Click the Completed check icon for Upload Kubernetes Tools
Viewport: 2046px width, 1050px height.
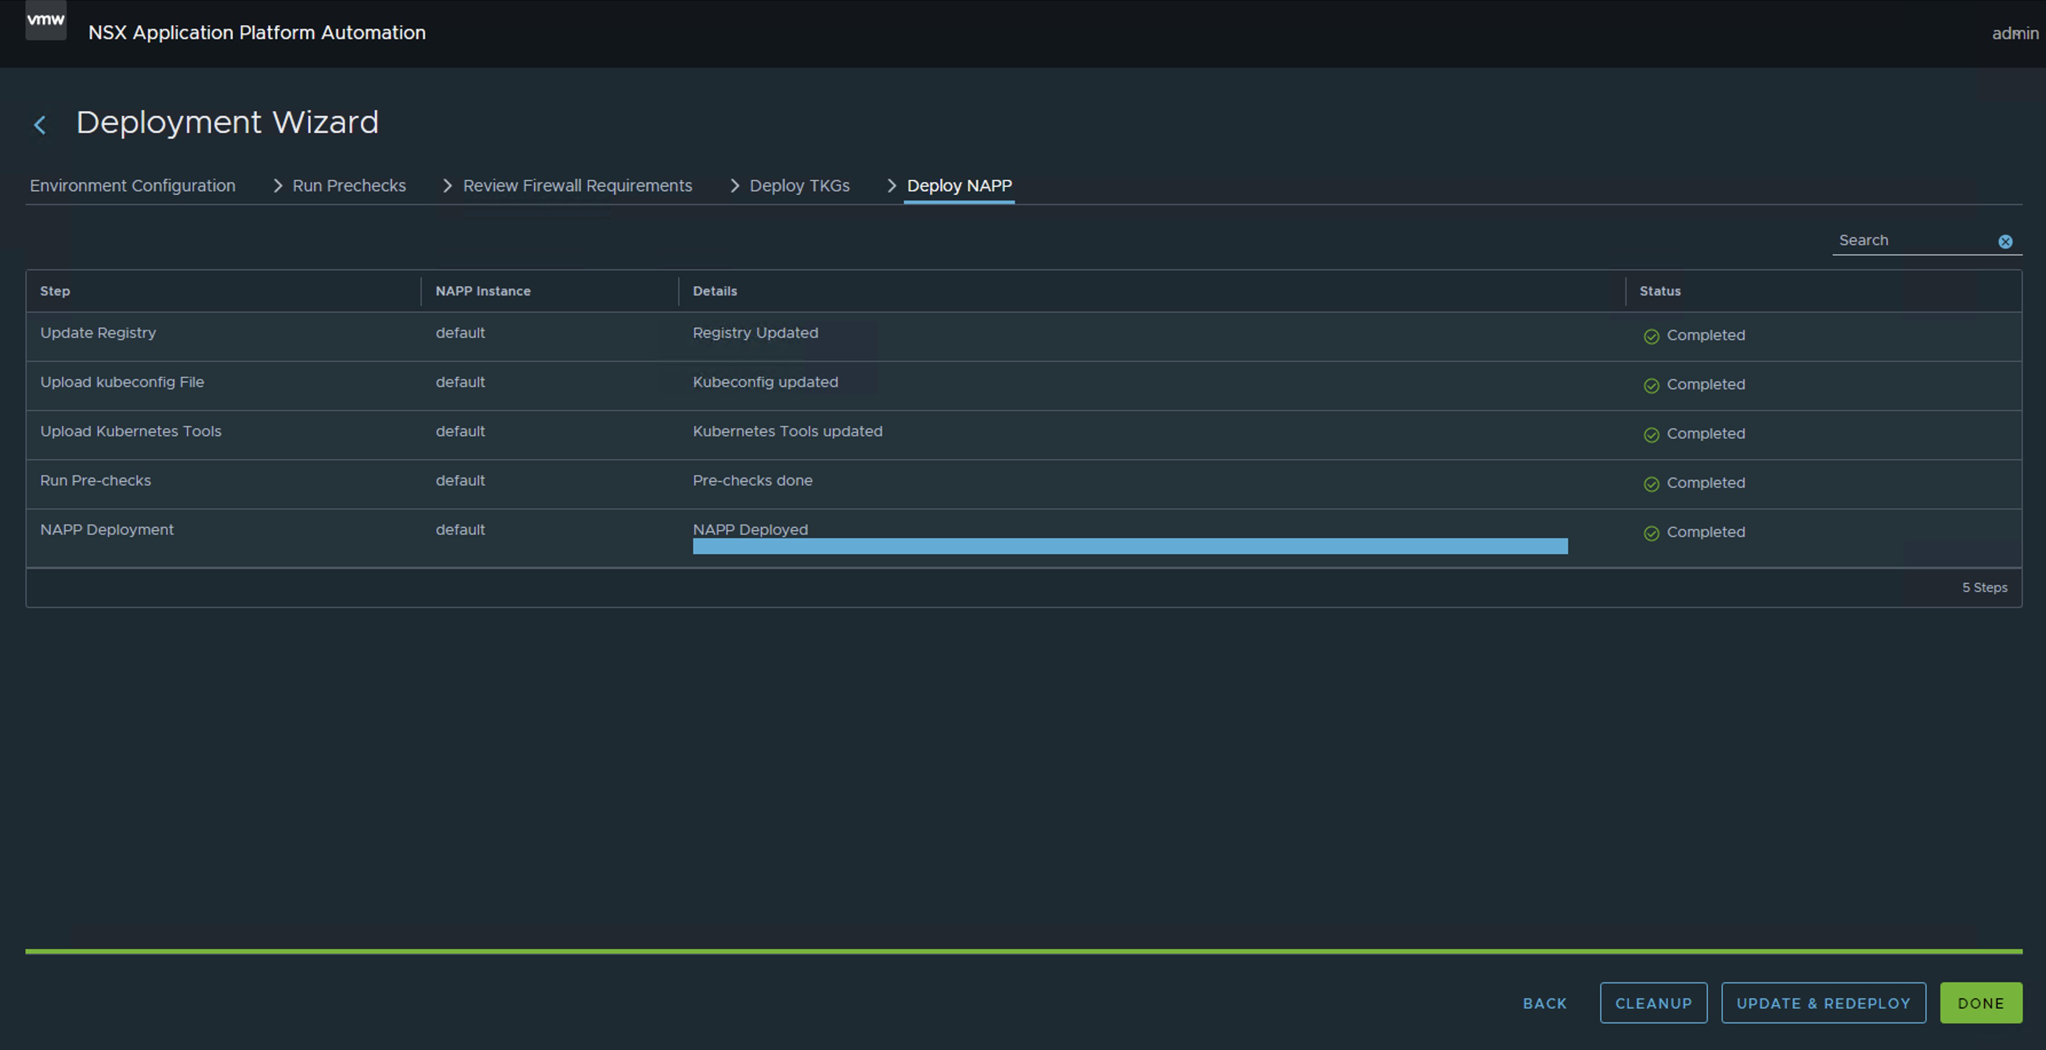(x=1651, y=435)
